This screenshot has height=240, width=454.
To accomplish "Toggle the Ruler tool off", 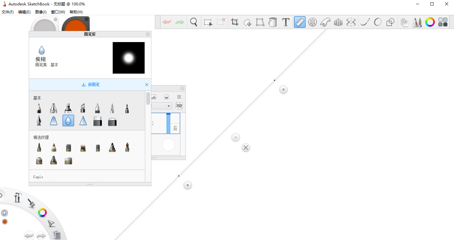I will [299, 22].
